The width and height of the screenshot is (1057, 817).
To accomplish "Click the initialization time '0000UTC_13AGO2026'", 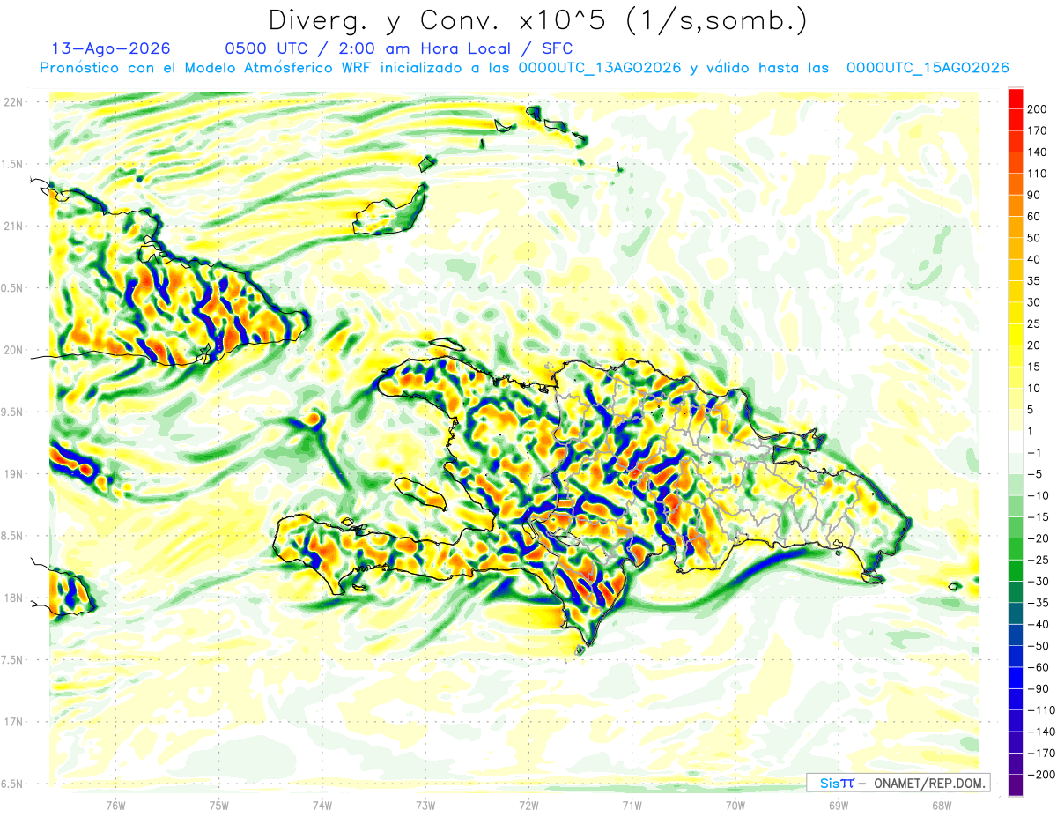I will point(600,68).
